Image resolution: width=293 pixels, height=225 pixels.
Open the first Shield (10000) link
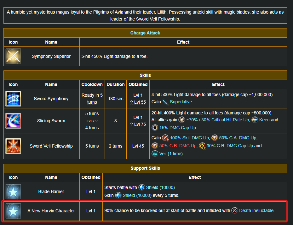(160, 187)
